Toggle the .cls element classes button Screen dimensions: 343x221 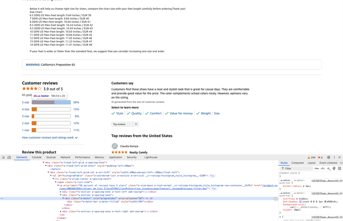click(x=323, y=168)
